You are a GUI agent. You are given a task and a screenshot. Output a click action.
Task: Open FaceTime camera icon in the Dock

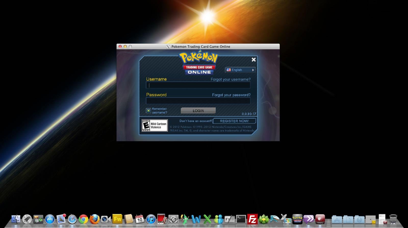click(106, 219)
